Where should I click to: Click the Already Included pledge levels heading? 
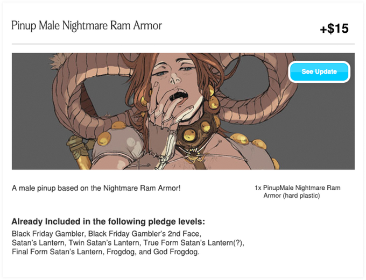(108, 221)
